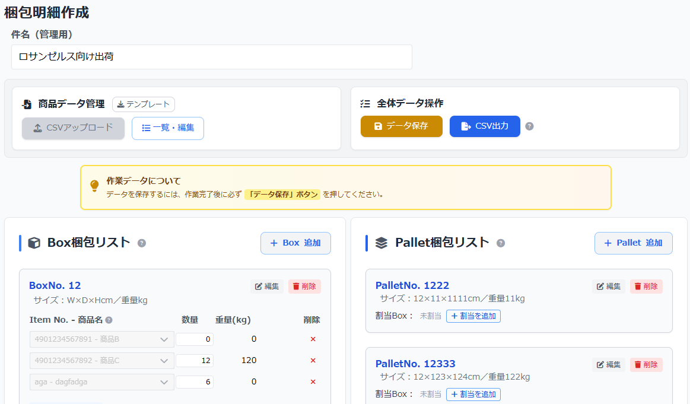Click the help icon next to CSV出力
Screen dimensions: 690x404
click(530, 126)
